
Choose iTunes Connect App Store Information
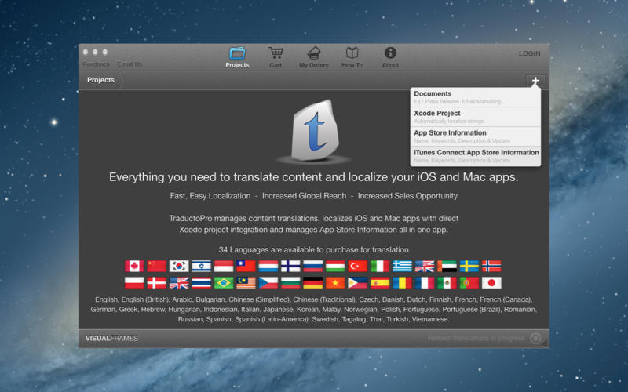pos(476,156)
